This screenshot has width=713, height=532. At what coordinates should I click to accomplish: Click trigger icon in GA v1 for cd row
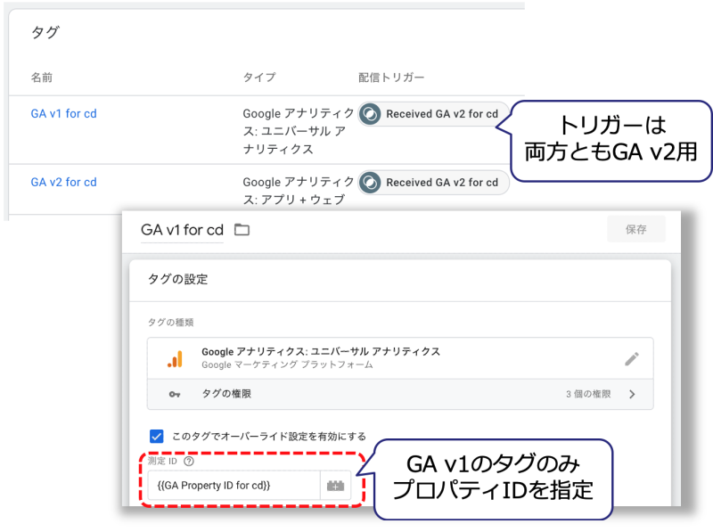pyautogui.click(x=370, y=114)
